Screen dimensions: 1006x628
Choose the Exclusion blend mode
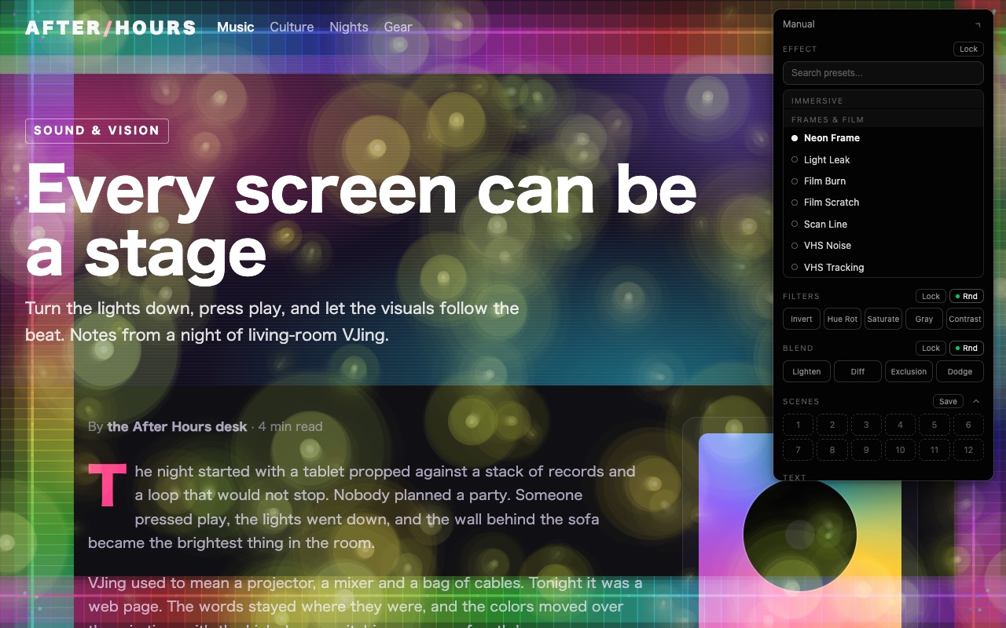coord(909,371)
